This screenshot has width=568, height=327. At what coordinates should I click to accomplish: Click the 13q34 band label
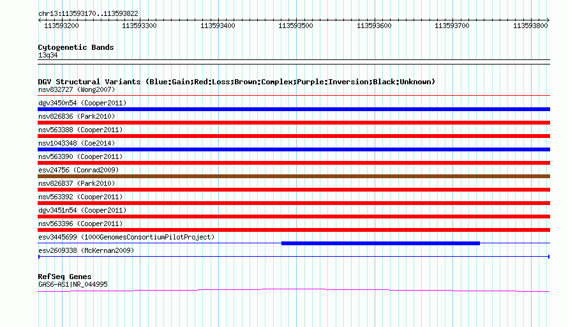coord(48,55)
